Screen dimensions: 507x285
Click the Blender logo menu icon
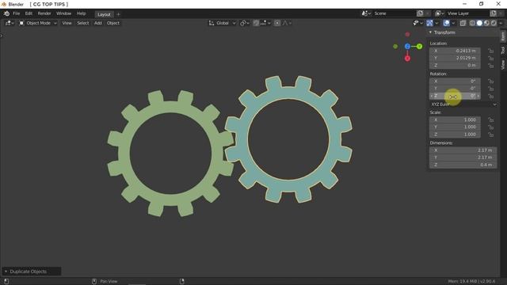[6, 13]
